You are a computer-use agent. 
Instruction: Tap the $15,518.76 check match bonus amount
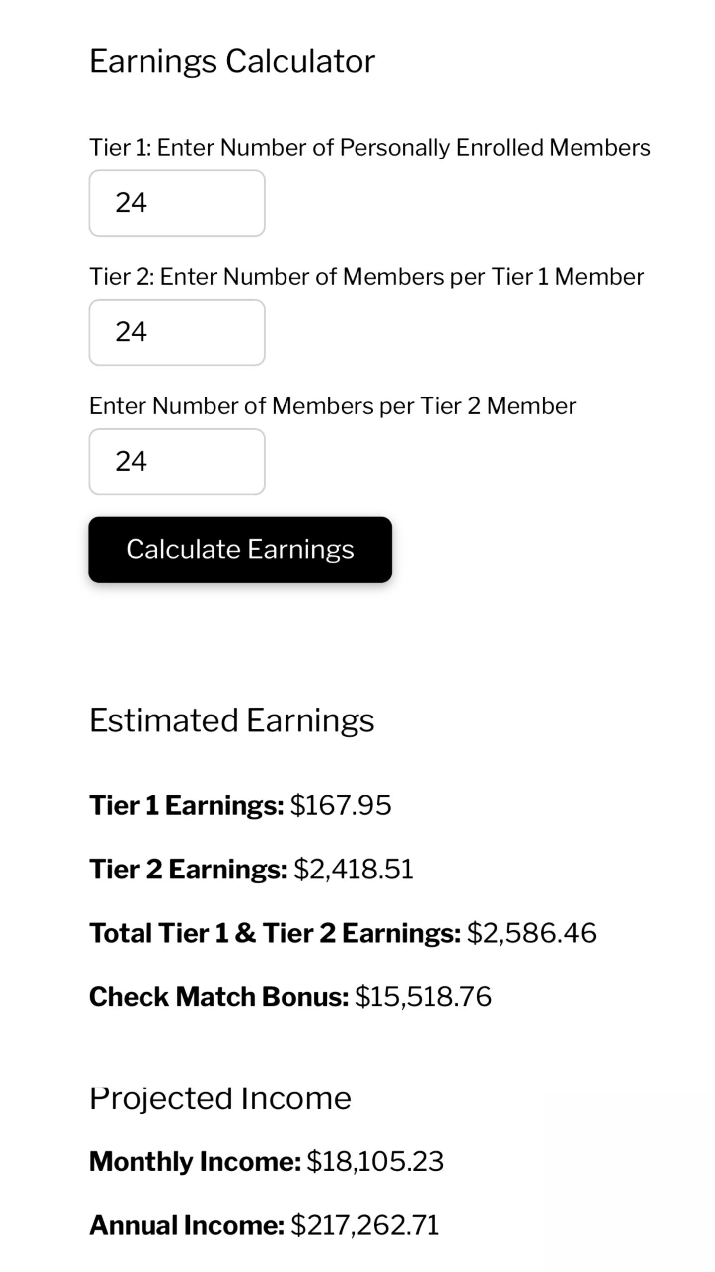(423, 996)
